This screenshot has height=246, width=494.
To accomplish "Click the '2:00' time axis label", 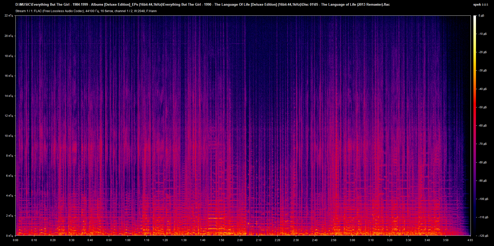I will tap(240, 240).
